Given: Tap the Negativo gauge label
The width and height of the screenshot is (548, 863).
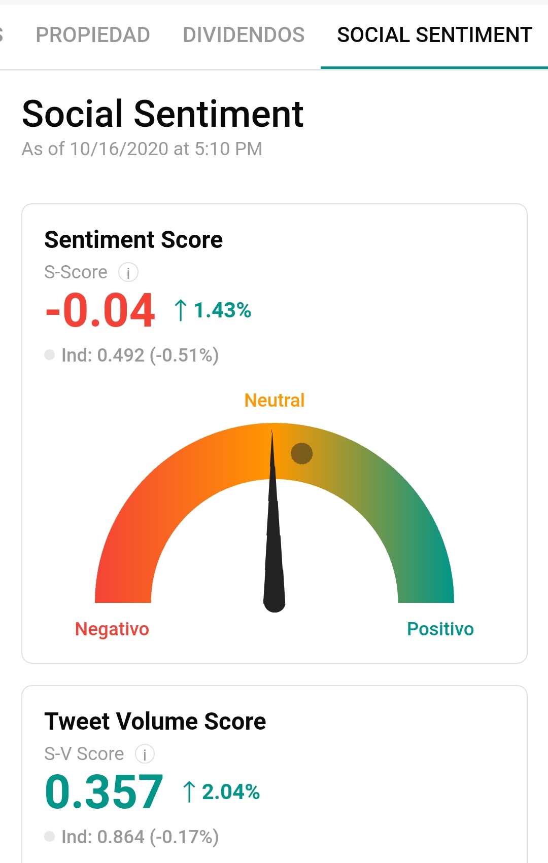Looking at the screenshot, I should pyautogui.click(x=112, y=629).
